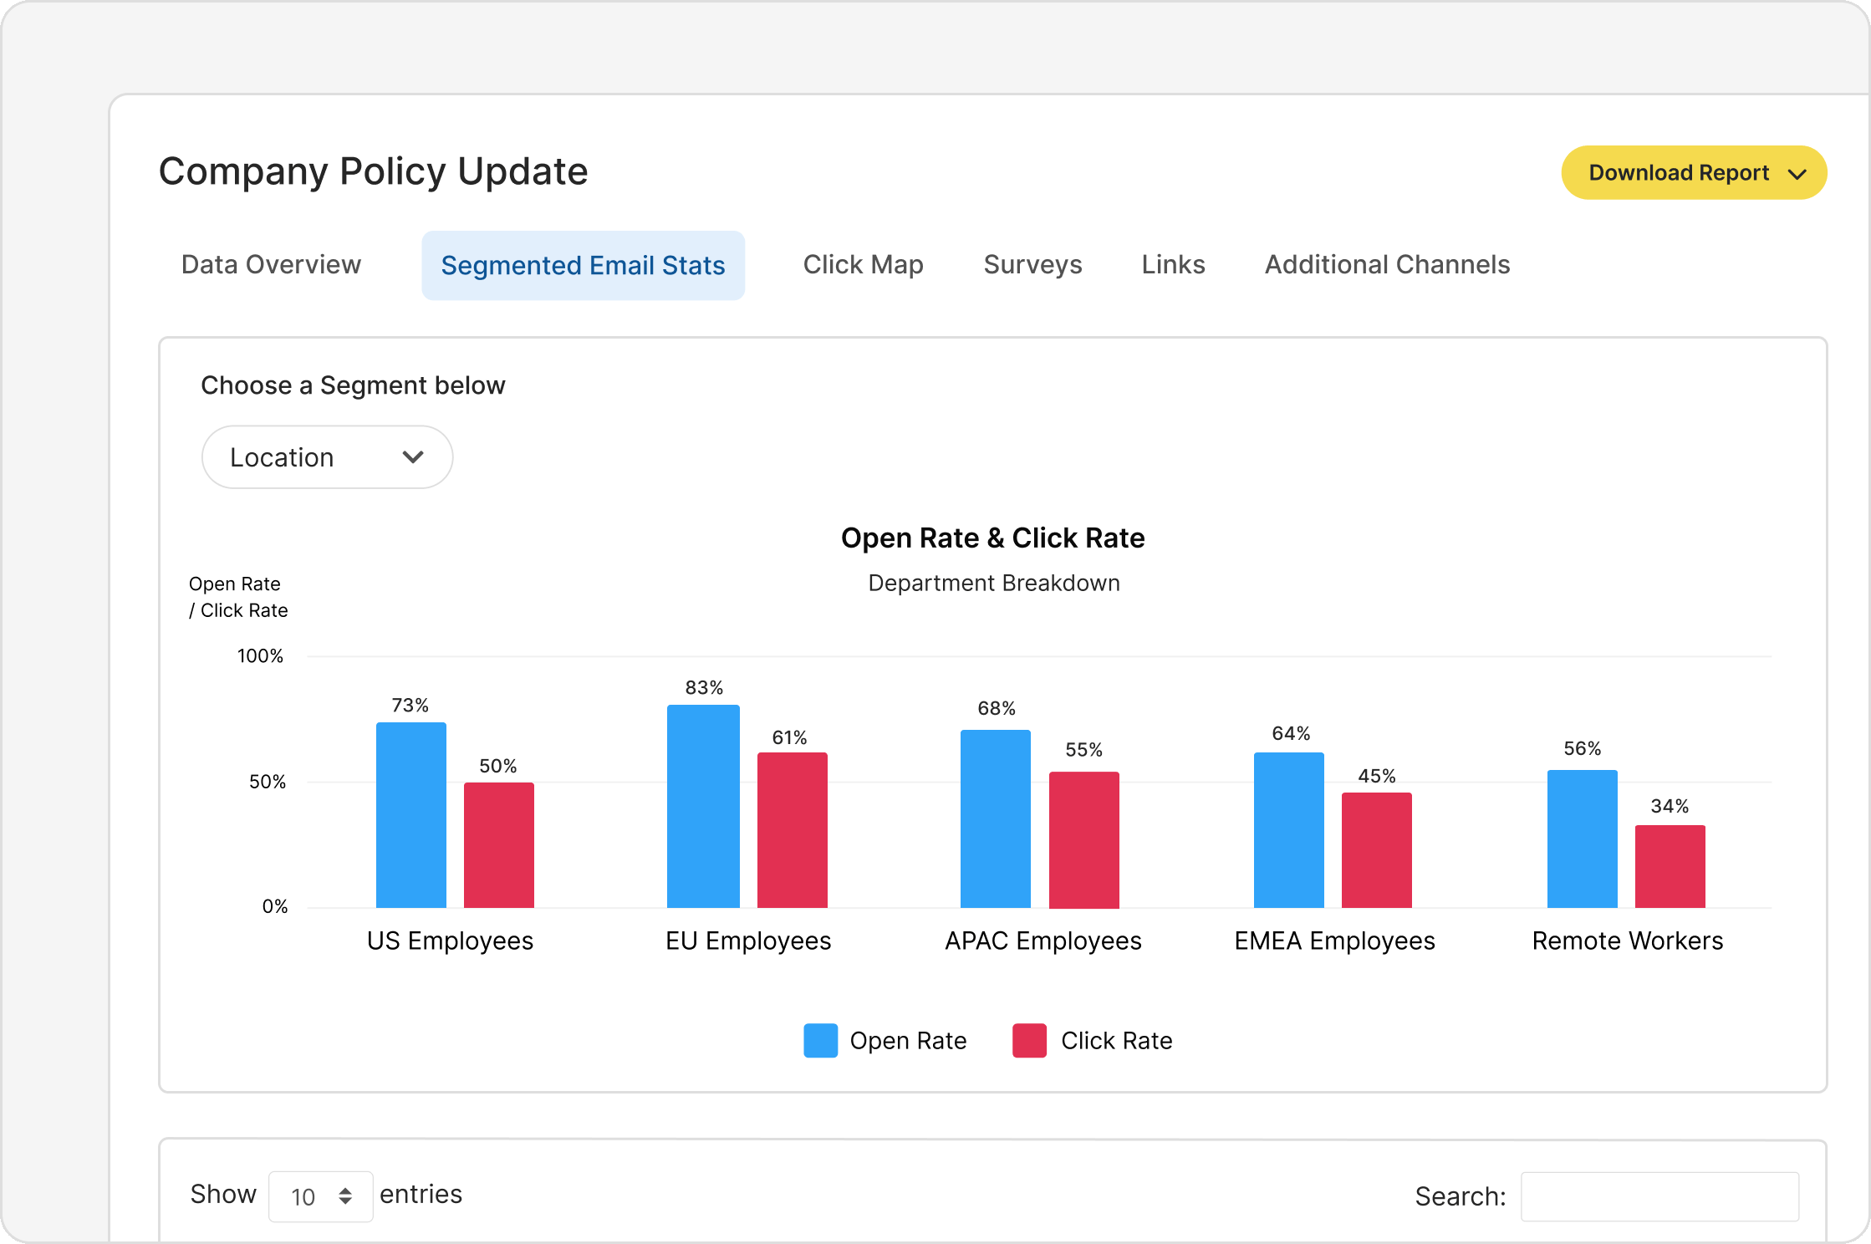Go to the Links tab
This screenshot has width=1871, height=1244.
point(1173,265)
